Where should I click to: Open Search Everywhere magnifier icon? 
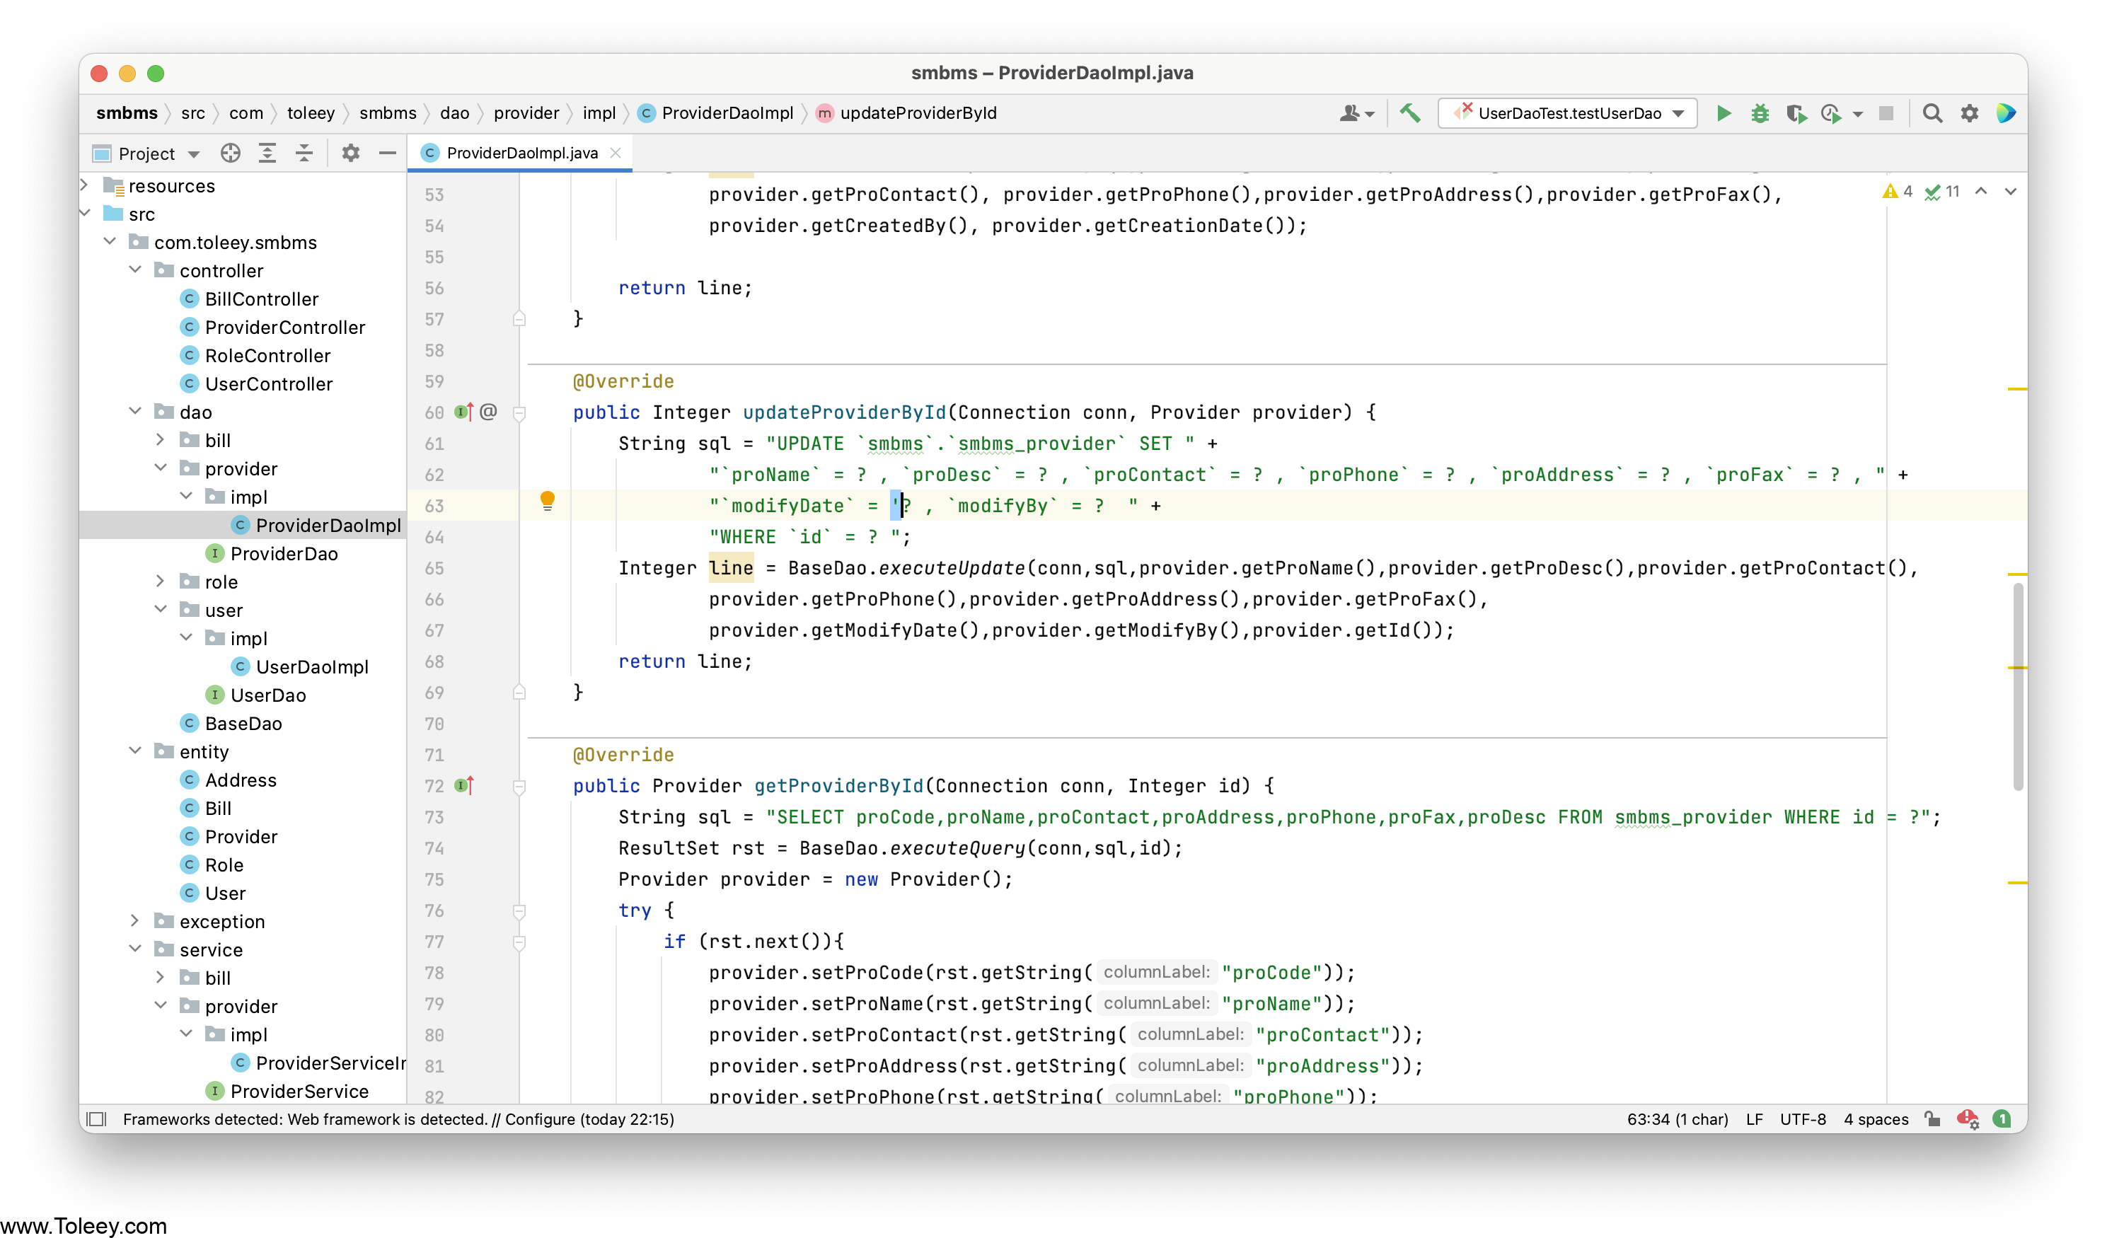1932,113
